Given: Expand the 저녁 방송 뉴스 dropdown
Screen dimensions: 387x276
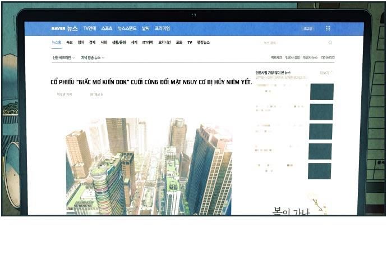Looking at the screenshot, I should [x=93, y=57].
